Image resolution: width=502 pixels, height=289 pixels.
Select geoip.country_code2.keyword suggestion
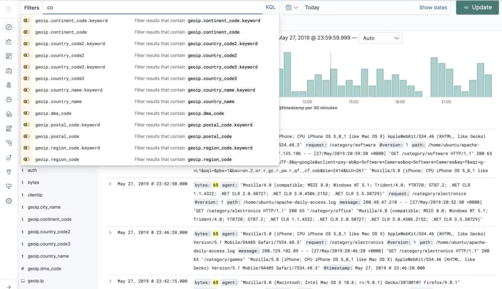pyautogui.click(x=150, y=44)
